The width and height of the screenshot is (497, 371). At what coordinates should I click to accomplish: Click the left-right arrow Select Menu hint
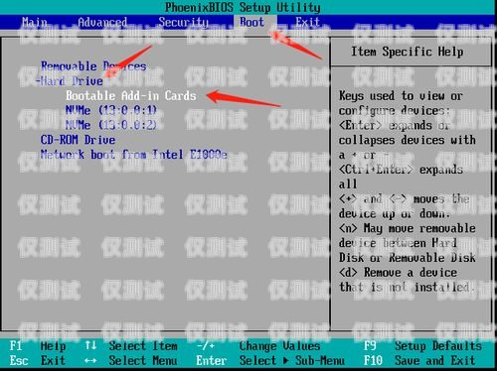(x=131, y=360)
